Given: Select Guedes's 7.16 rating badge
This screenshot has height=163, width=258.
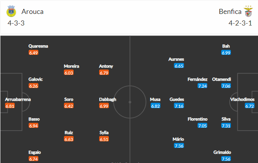Looking at the screenshot, I should point(179,106).
